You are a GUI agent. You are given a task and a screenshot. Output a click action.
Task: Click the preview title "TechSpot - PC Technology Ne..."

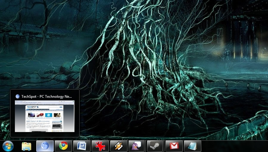(46, 97)
